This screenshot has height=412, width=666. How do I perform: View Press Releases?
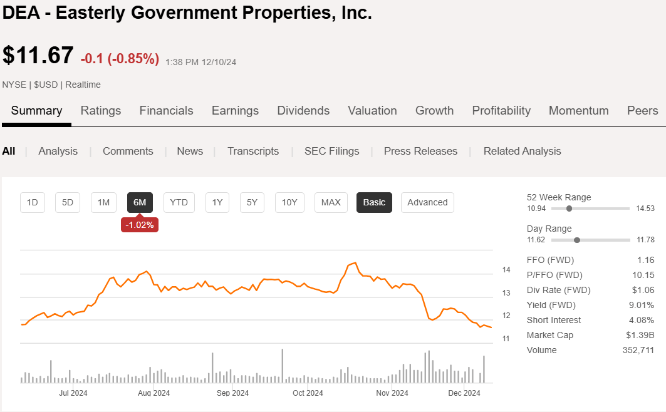tap(420, 151)
